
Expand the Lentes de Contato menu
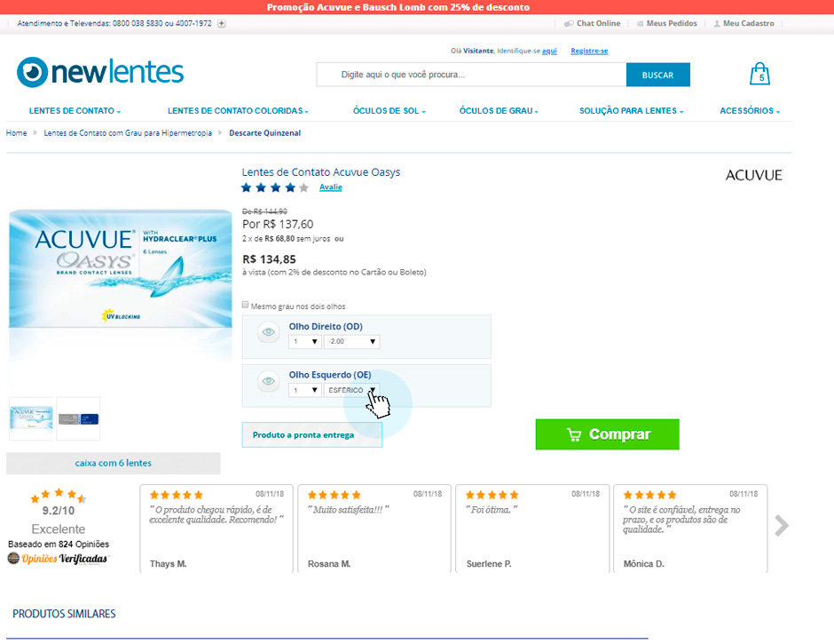[x=75, y=111]
